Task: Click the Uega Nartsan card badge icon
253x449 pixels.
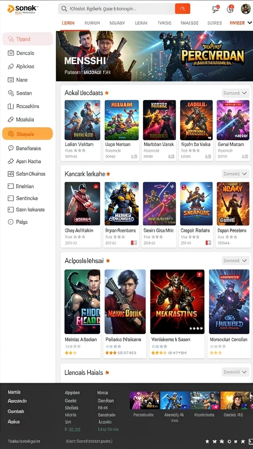Action: coord(134,157)
